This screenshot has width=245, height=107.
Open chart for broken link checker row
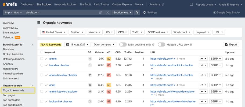tap(203, 101)
